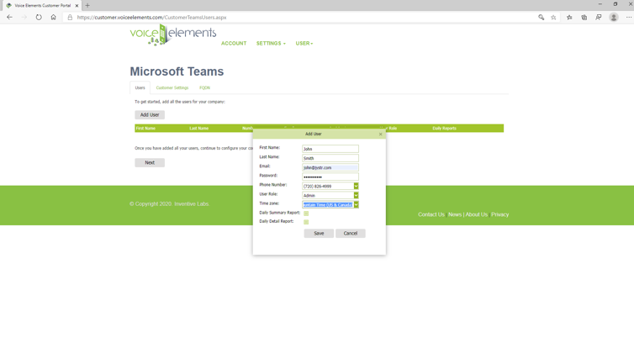Close the Voice Elements Customer Portal tab
634x348 pixels.
tap(77, 6)
